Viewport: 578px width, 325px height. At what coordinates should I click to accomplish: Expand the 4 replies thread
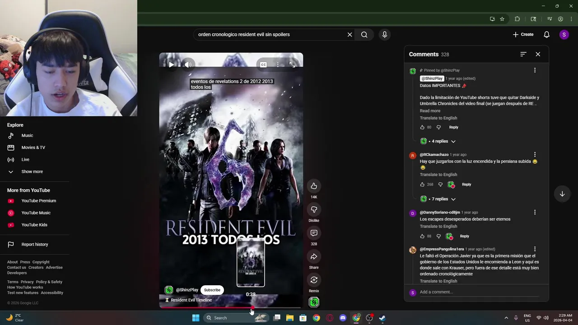(438, 141)
